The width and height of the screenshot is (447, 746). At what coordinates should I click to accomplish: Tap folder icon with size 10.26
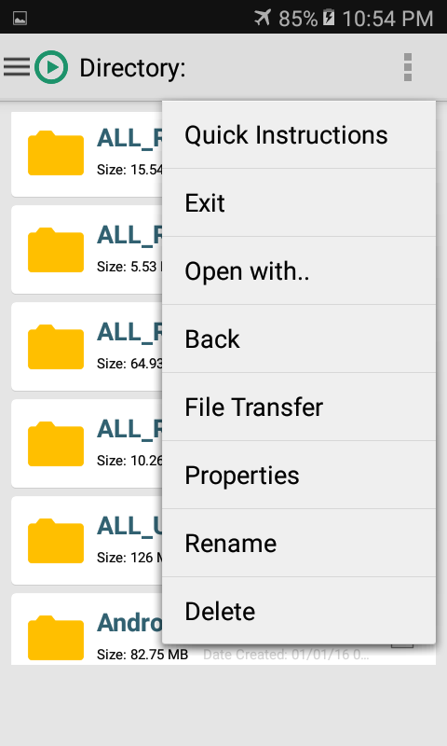tap(56, 445)
